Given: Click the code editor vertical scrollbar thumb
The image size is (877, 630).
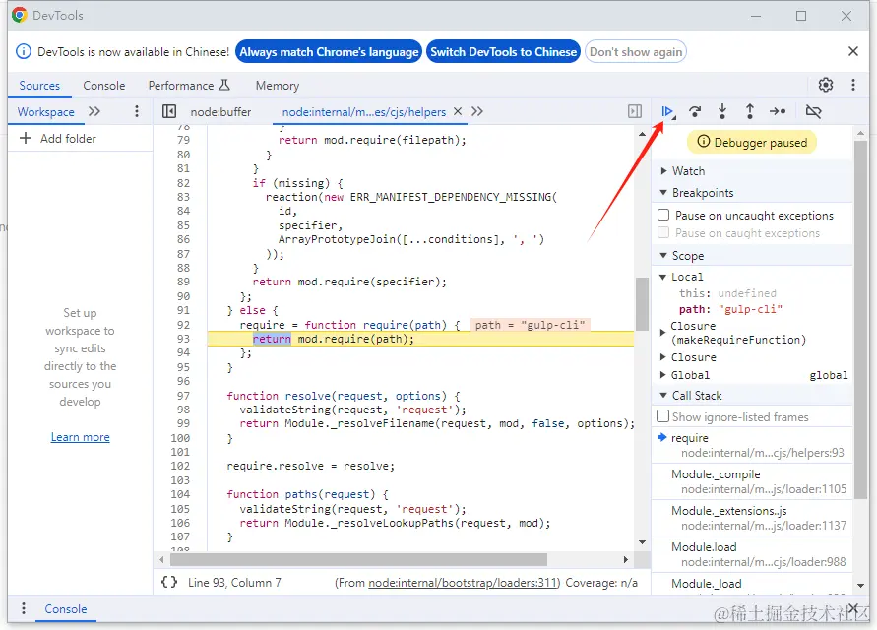Looking at the screenshot, I should 642,304.
